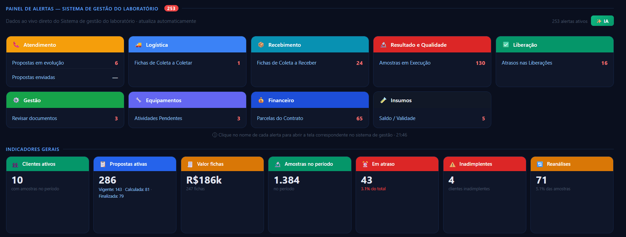Viewport: 626px width, 237px height.
Task: Click the Recebimento header label
Action: (285, 45)
